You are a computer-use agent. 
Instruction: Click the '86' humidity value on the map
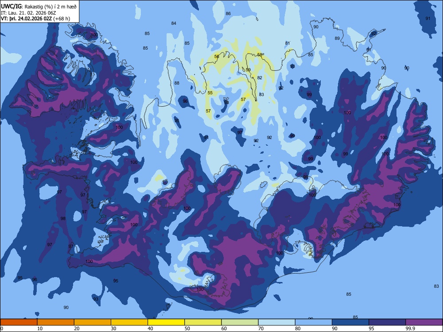(228, 14)
